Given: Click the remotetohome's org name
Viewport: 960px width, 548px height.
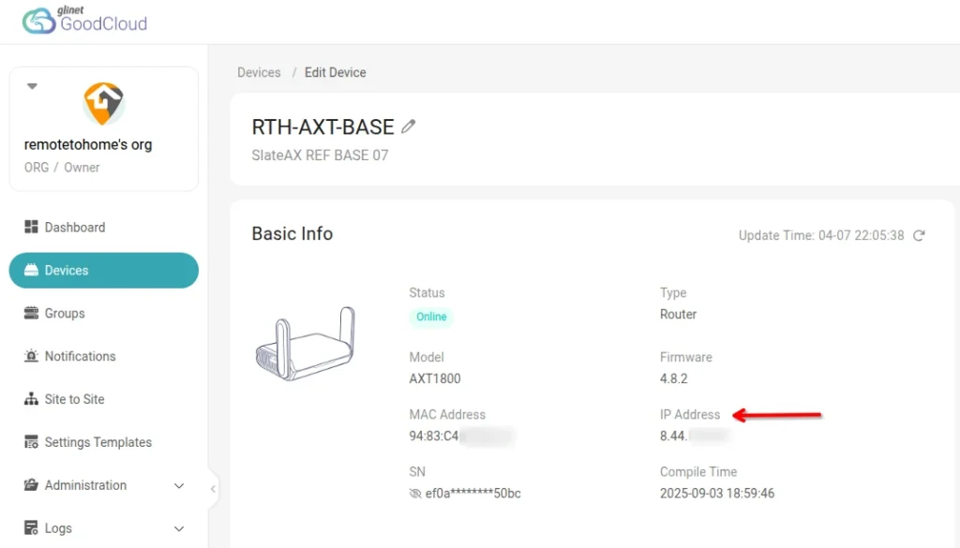Looking at the screenshot, I should pos(88,145).
